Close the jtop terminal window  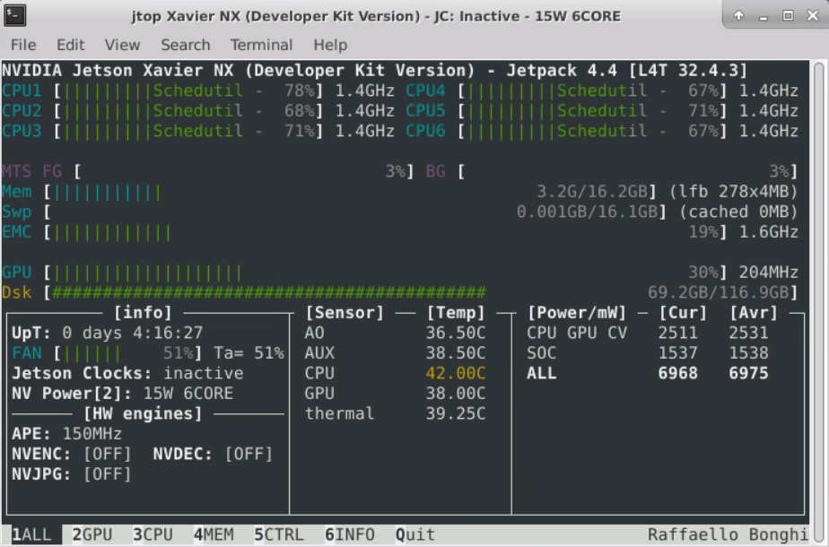813,16
